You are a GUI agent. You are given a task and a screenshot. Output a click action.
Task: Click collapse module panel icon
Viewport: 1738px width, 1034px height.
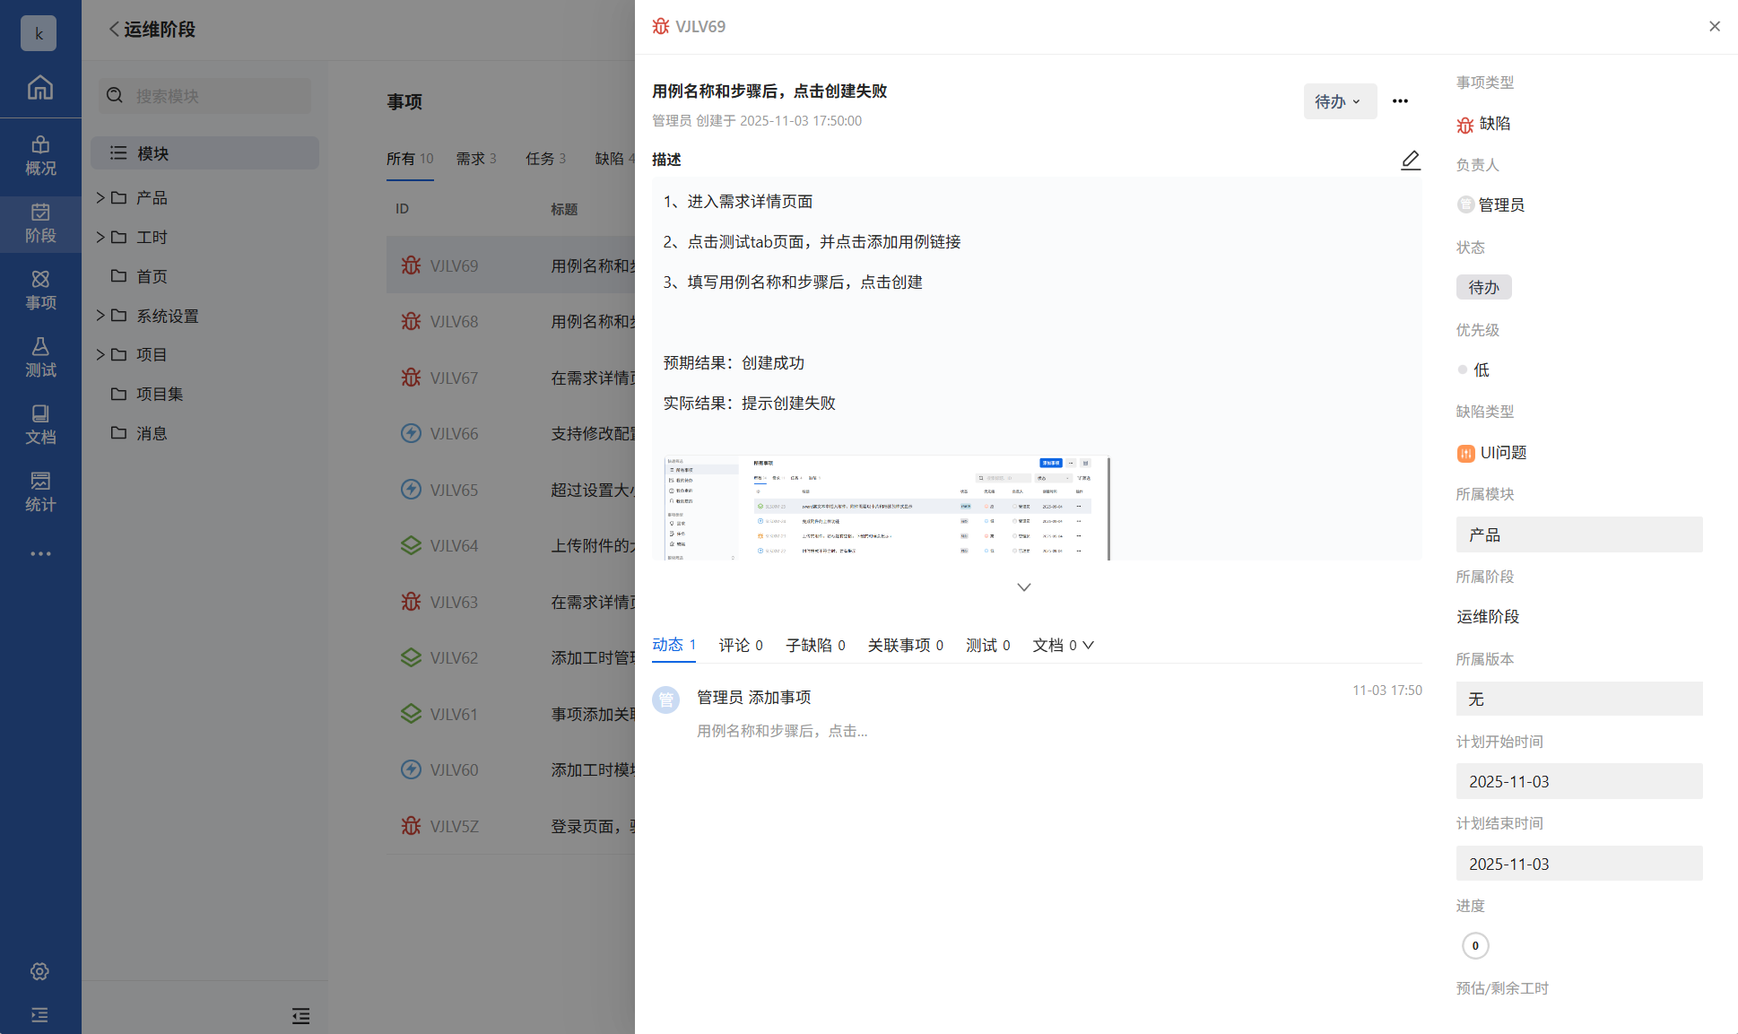[300, 1016]
